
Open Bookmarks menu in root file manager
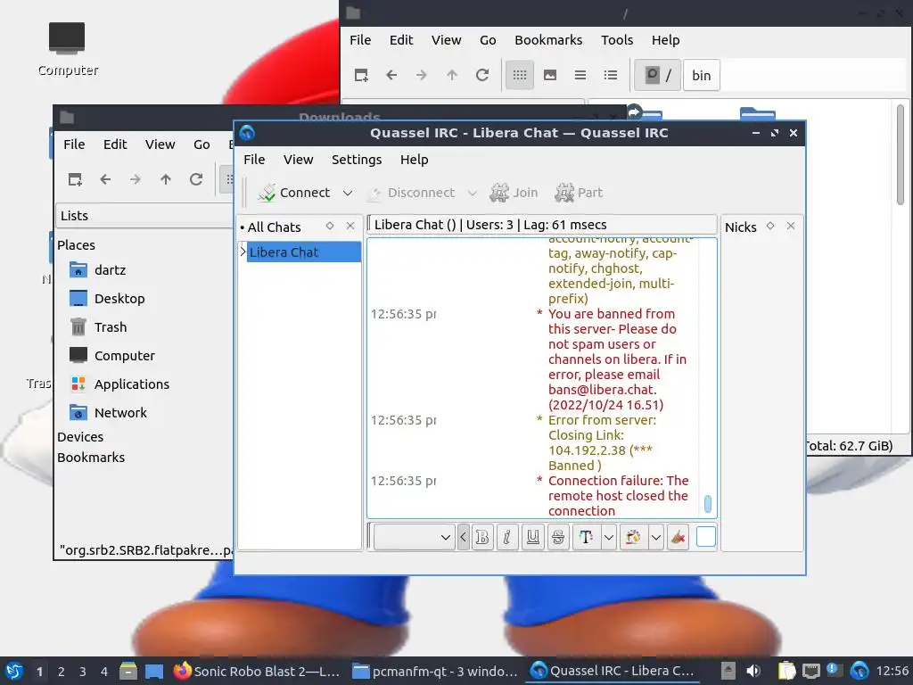click(x=548, y=40)
